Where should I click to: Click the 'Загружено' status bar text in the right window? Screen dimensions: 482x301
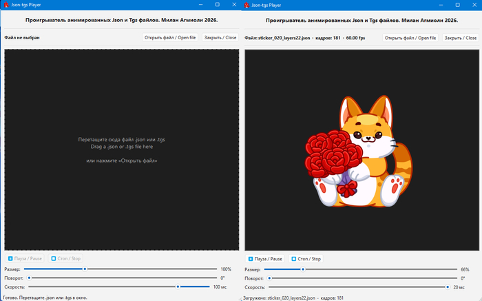pyautogui.click(x=293, y=298)
